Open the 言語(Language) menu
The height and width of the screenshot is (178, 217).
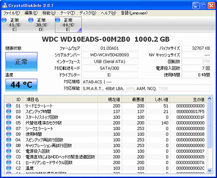coord(134,13)
